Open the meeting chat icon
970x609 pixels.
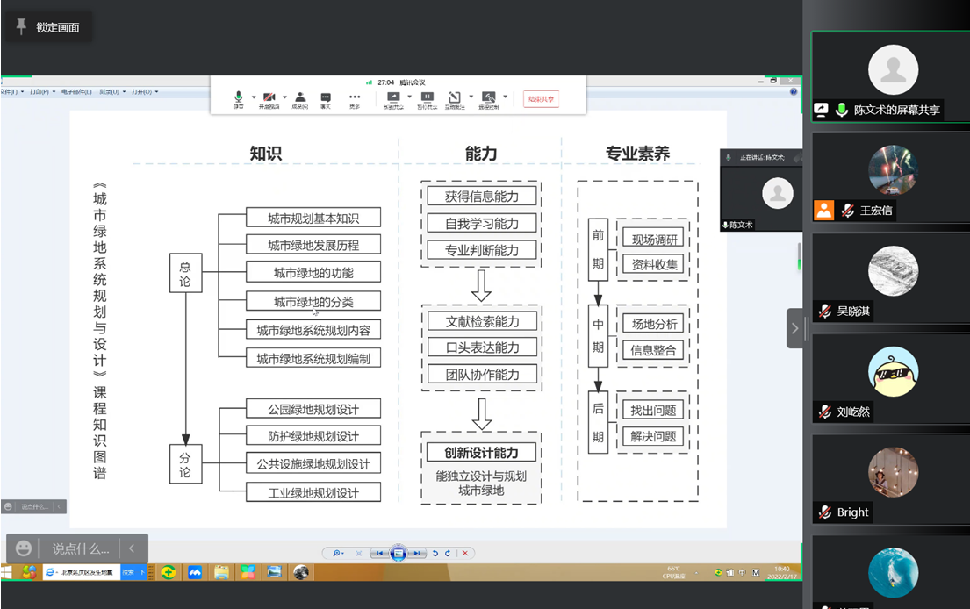(x=326, y=98)
